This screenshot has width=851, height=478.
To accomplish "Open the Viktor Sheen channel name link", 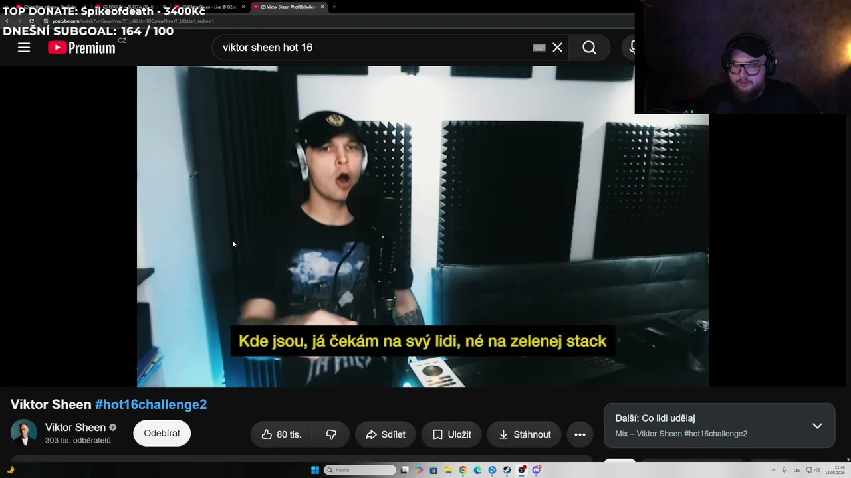I will click(75, 428).
